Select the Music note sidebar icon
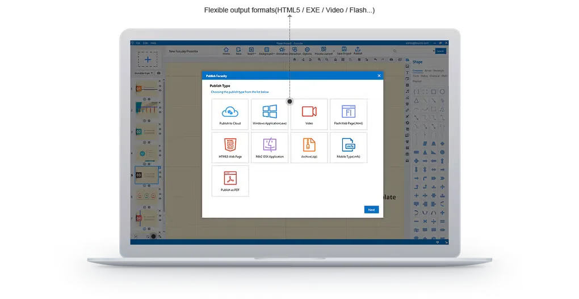This screenshot has width=579, height=299. coord(408,91)
